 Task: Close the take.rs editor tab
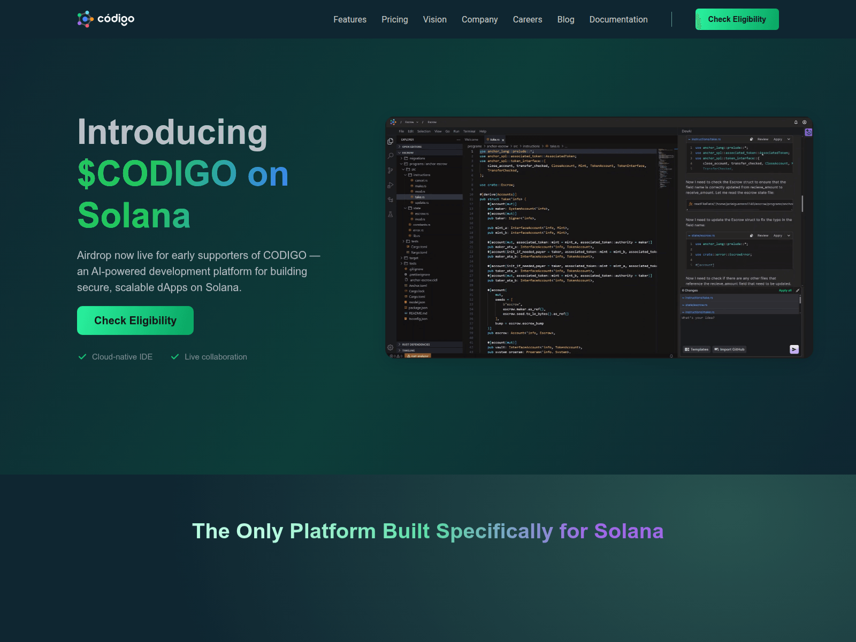(503, 140)
